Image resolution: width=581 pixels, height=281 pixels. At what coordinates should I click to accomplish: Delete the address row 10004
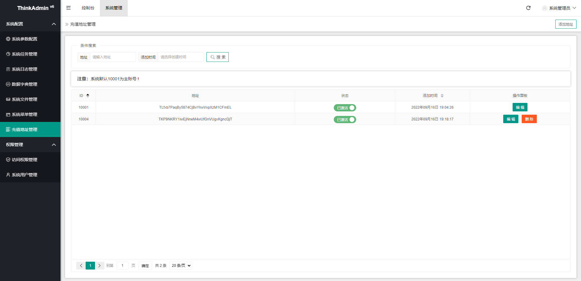529,119
